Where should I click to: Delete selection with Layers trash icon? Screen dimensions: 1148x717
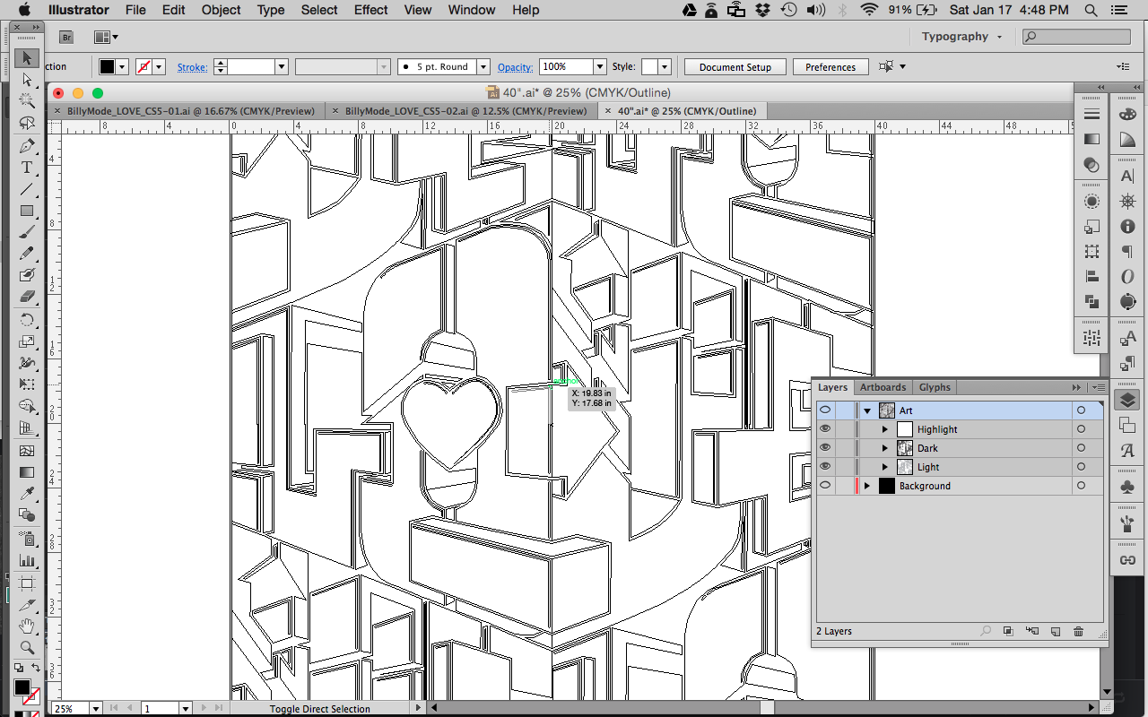pos(1079,631)
